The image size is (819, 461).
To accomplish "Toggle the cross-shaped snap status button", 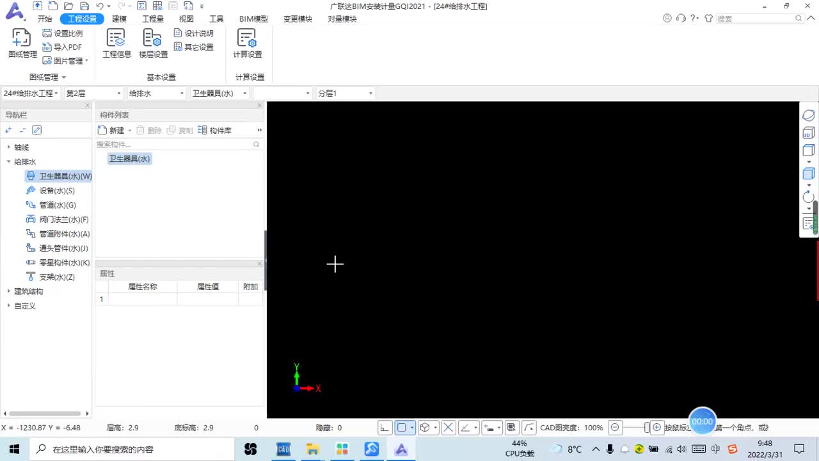I will 449,428.
